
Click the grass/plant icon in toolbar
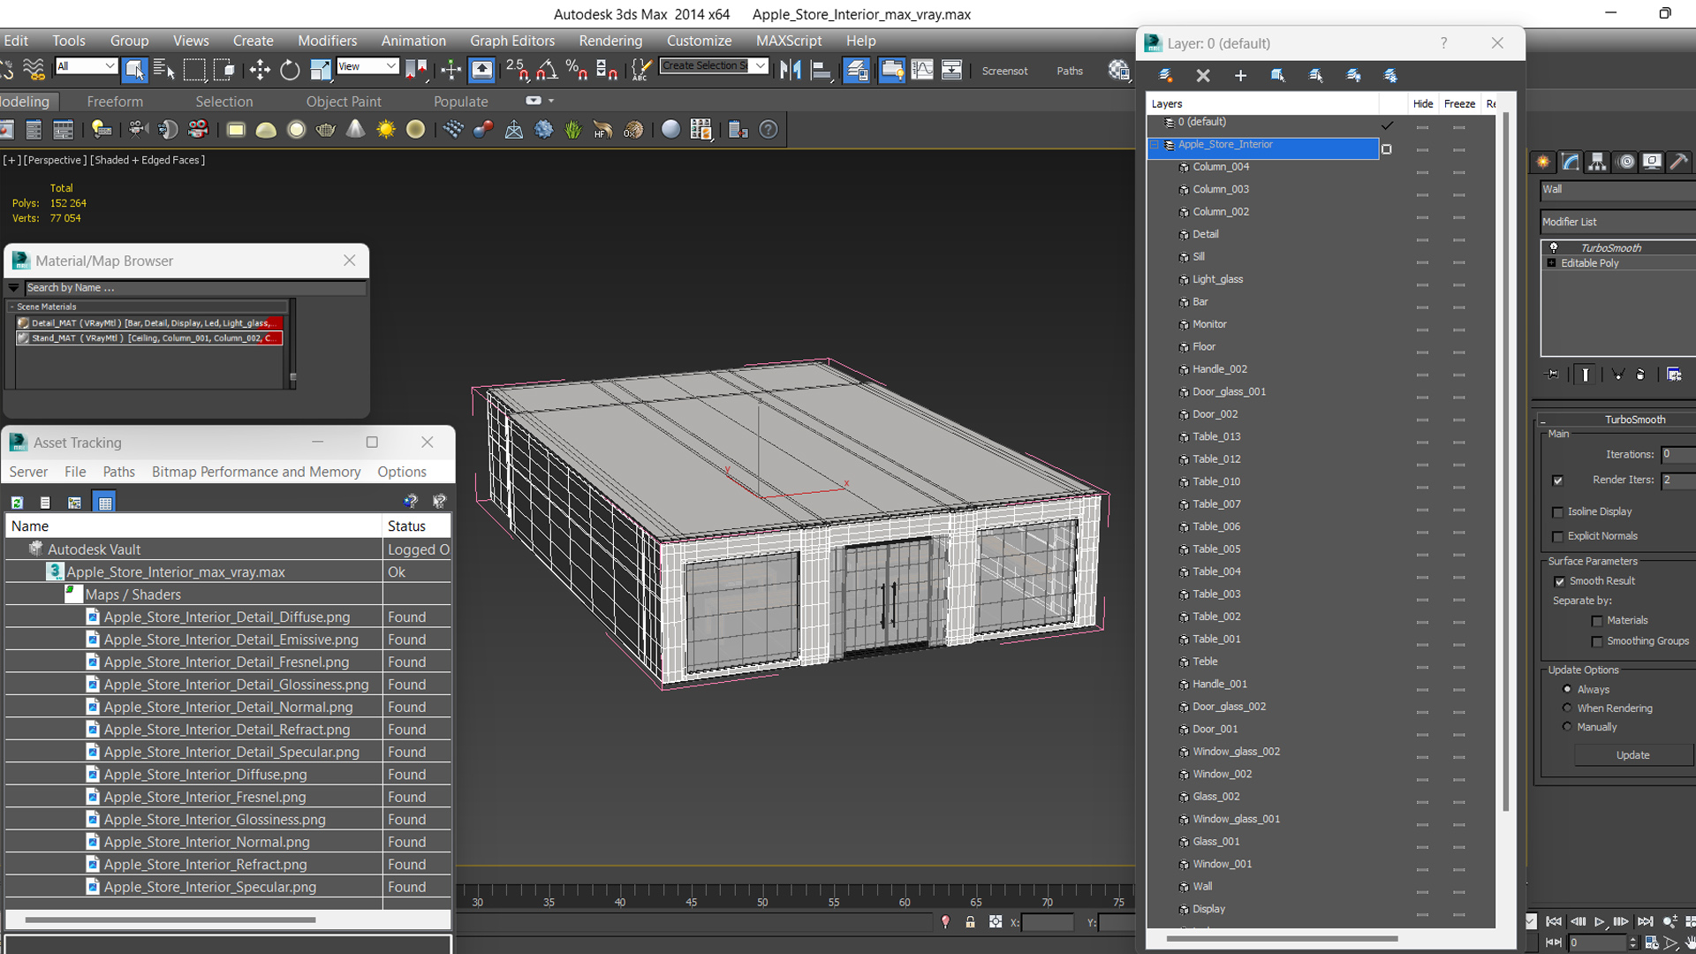click(x=573, y=130)
